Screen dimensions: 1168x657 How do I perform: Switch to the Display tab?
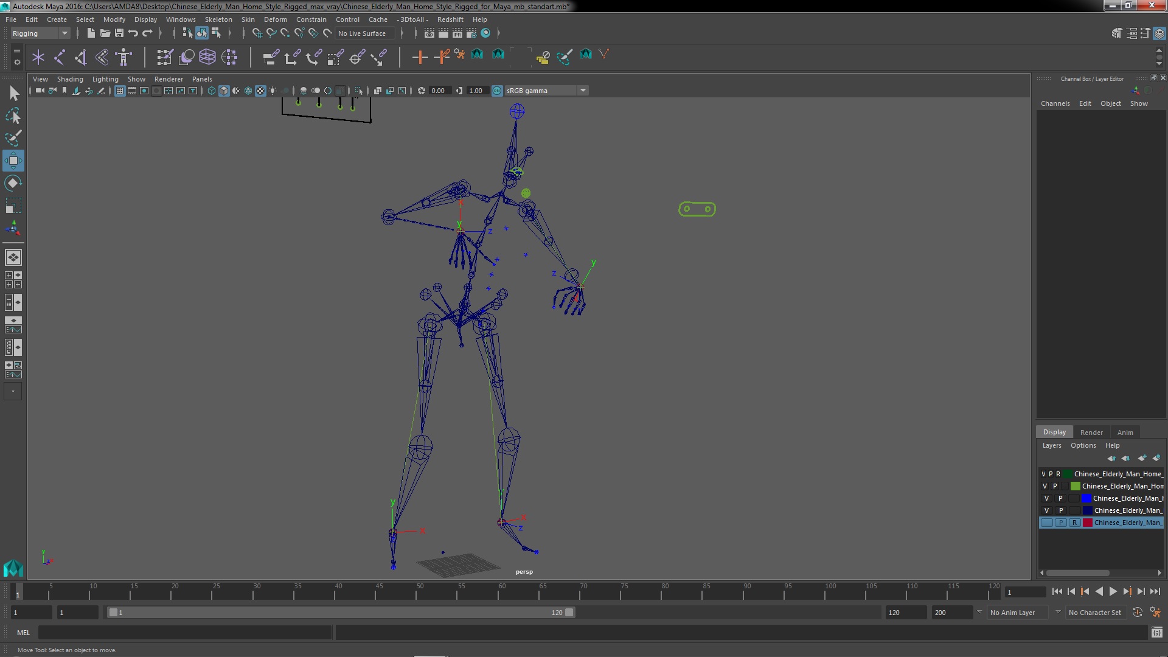(1054, 431)
